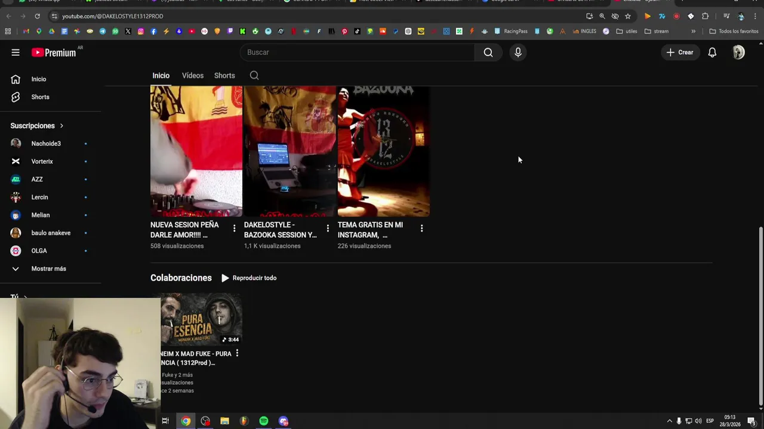Viewport: 764px width, 429px height.
Task: Open baulo anakeve subscription channel
Action: click(50, 233)
